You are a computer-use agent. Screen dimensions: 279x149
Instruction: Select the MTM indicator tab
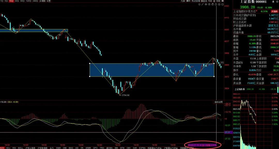point(122,148)
